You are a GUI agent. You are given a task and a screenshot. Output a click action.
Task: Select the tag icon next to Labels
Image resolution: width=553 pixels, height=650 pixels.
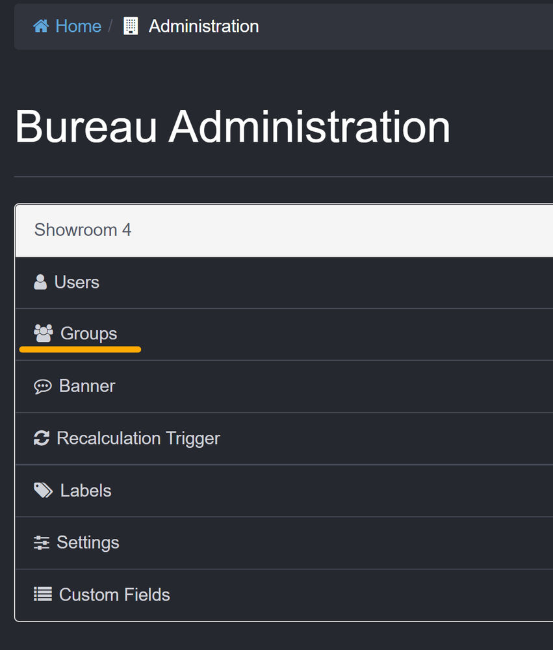tap(42, 489)
